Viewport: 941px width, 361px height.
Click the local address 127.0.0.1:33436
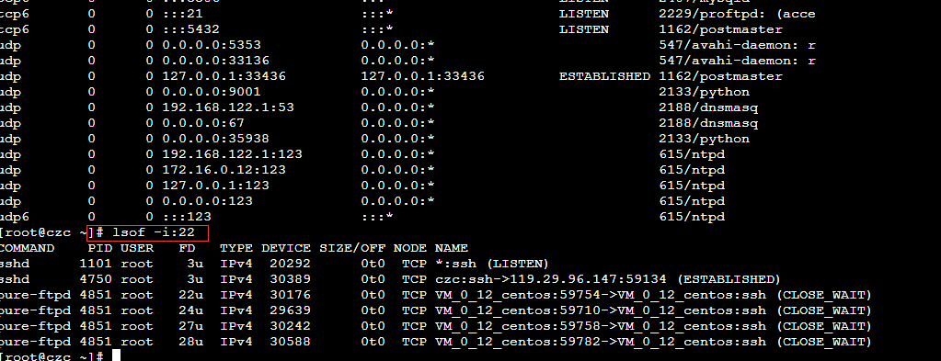pos(224,76)
